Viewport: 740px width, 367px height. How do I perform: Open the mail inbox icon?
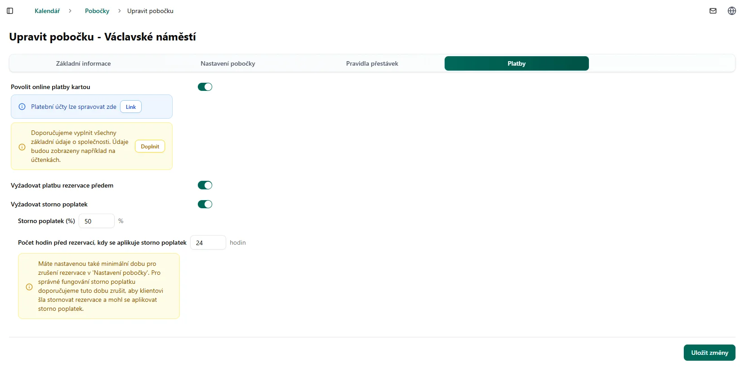click(x=713, y=11)
